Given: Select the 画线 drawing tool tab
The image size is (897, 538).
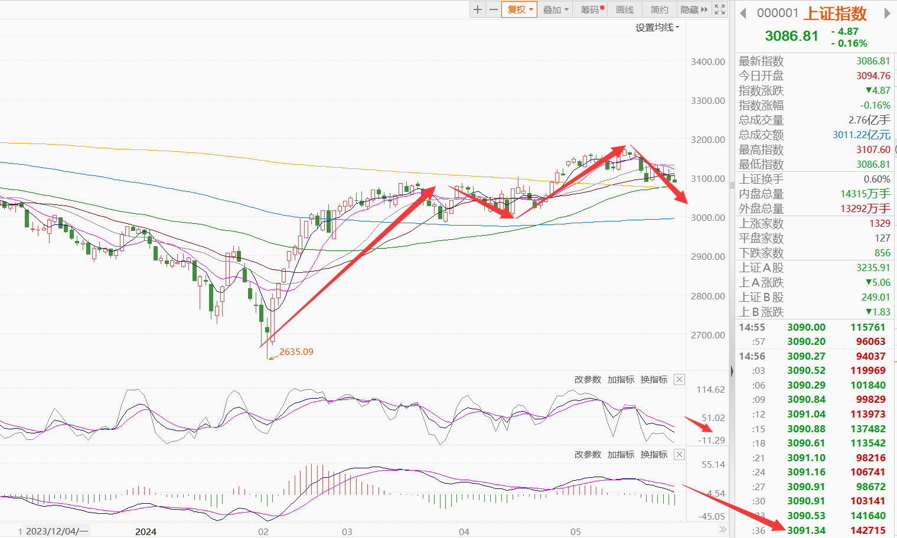Looking at the screenshot, I should pos(625,9).
